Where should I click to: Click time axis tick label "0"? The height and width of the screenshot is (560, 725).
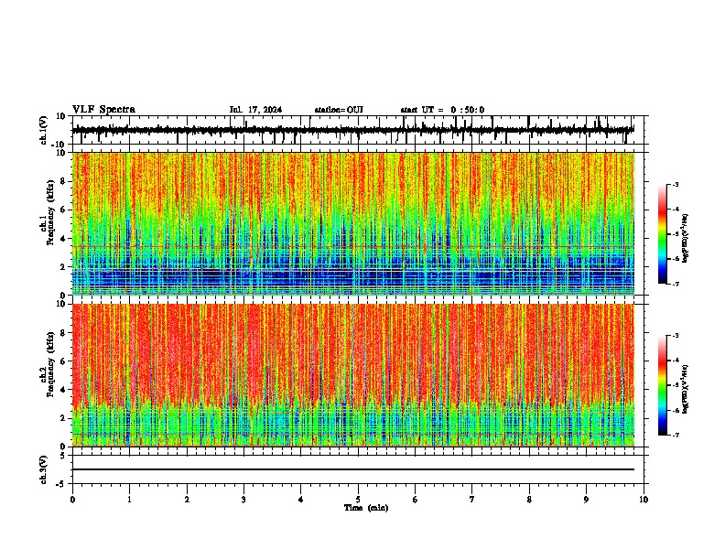pos(72,500)
